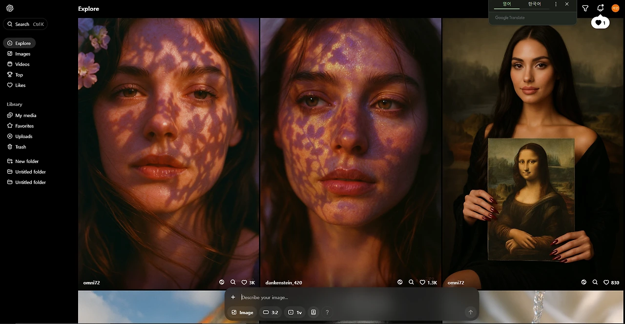Open My media library
The height and width of the screenshot is (324, 625).
22,115
